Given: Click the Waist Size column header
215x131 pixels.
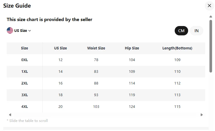Looking at the screenshot, I should 96,48.
